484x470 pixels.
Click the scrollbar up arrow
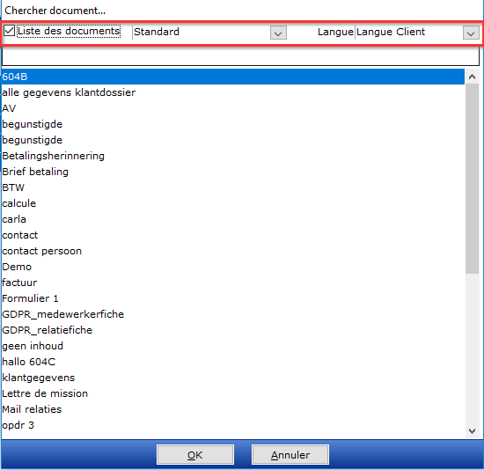(x=472, y=77)
